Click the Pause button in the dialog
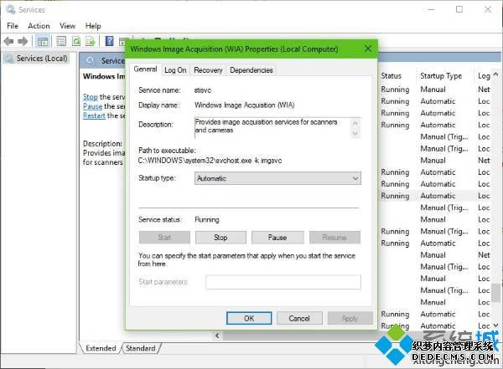 click(277, 238)
